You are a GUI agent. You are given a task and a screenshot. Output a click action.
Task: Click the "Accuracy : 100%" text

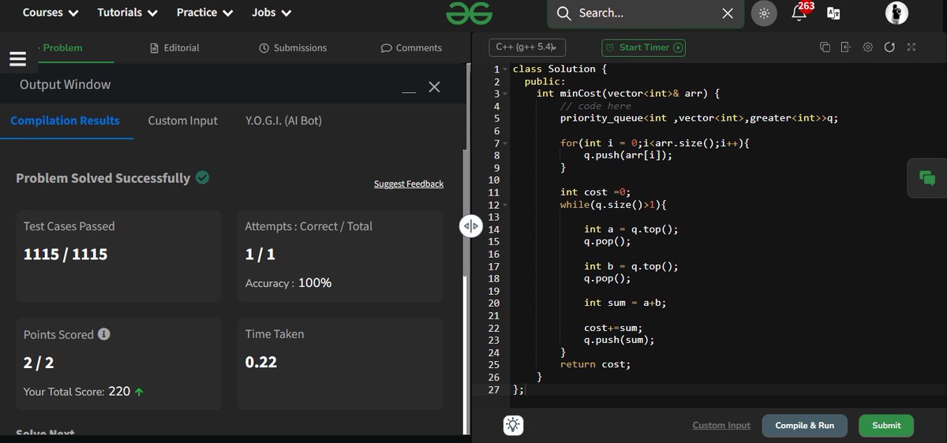pos(288,283)
